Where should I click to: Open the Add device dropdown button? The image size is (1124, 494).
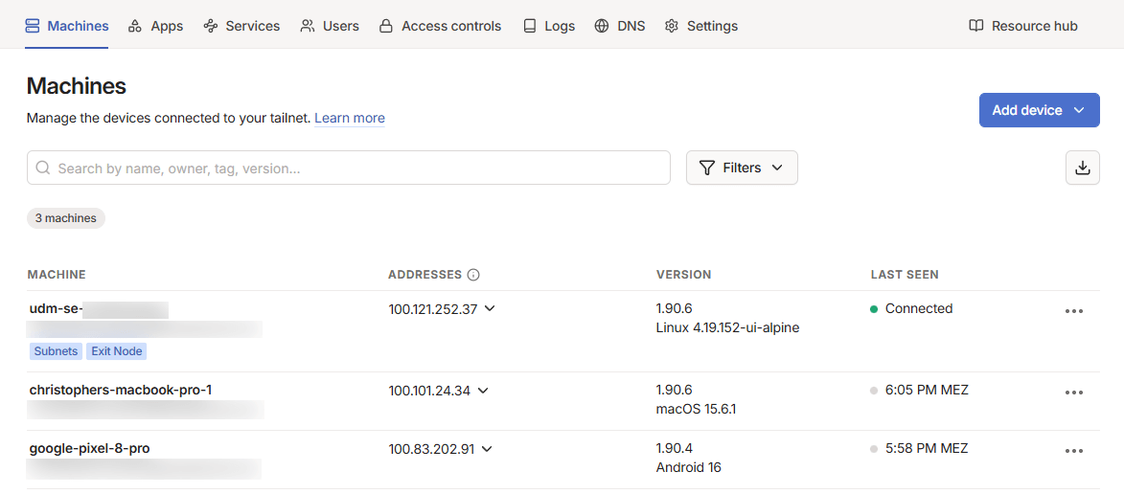pos(1038,110)
